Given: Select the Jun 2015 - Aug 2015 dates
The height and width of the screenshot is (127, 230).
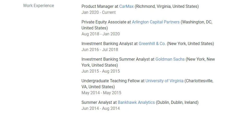Looking at the screenshot, I should [101, 71].
